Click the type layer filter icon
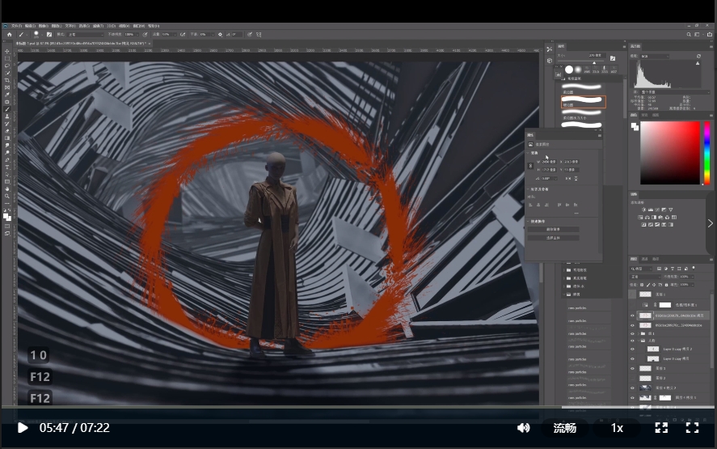Screen dimensions: 717x449 tap(673, 269)
